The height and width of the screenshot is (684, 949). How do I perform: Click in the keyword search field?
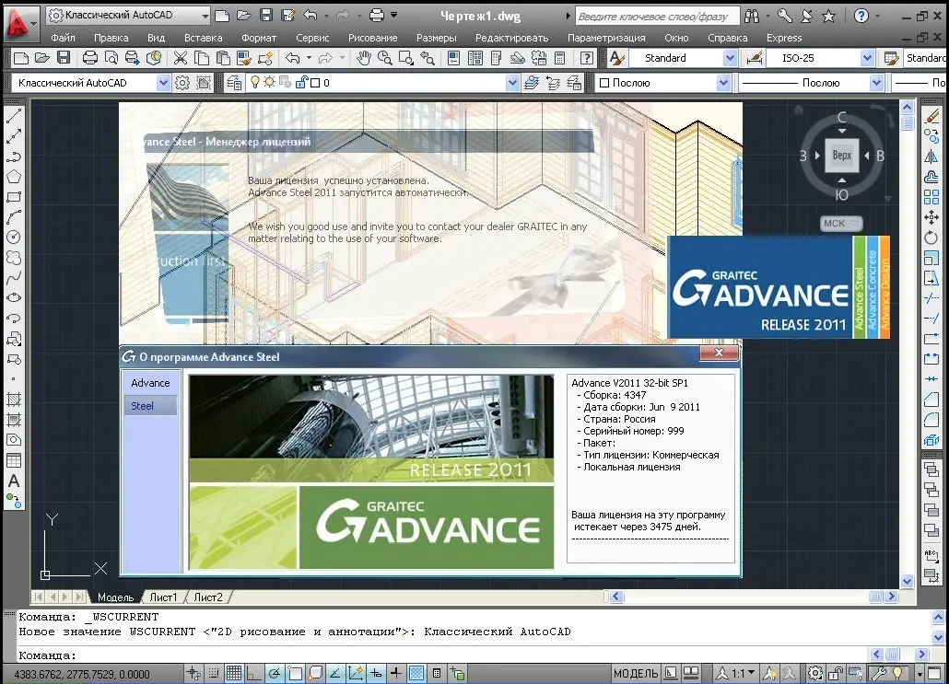656,17
